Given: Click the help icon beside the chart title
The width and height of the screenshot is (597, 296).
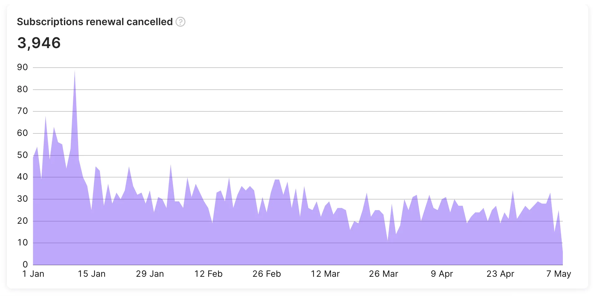Looking at the screenshot, I should (x=180, y=22).
